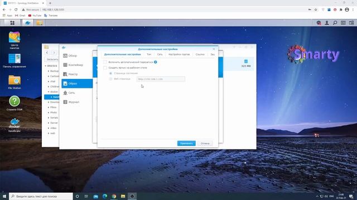Open Chrome from Windows taskbar
The width and height of the screenshot is (357, 200).
114,196
